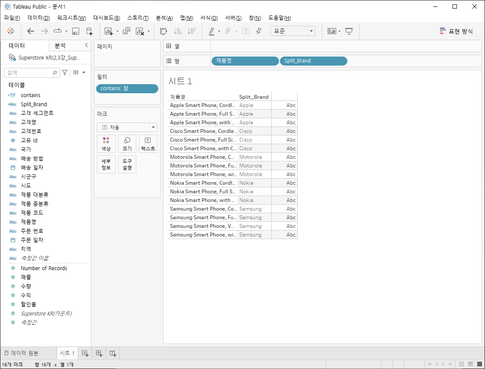Click the 시트 1 title text
This screenshot has width=485, height=369.
click(x=180, y=81)
